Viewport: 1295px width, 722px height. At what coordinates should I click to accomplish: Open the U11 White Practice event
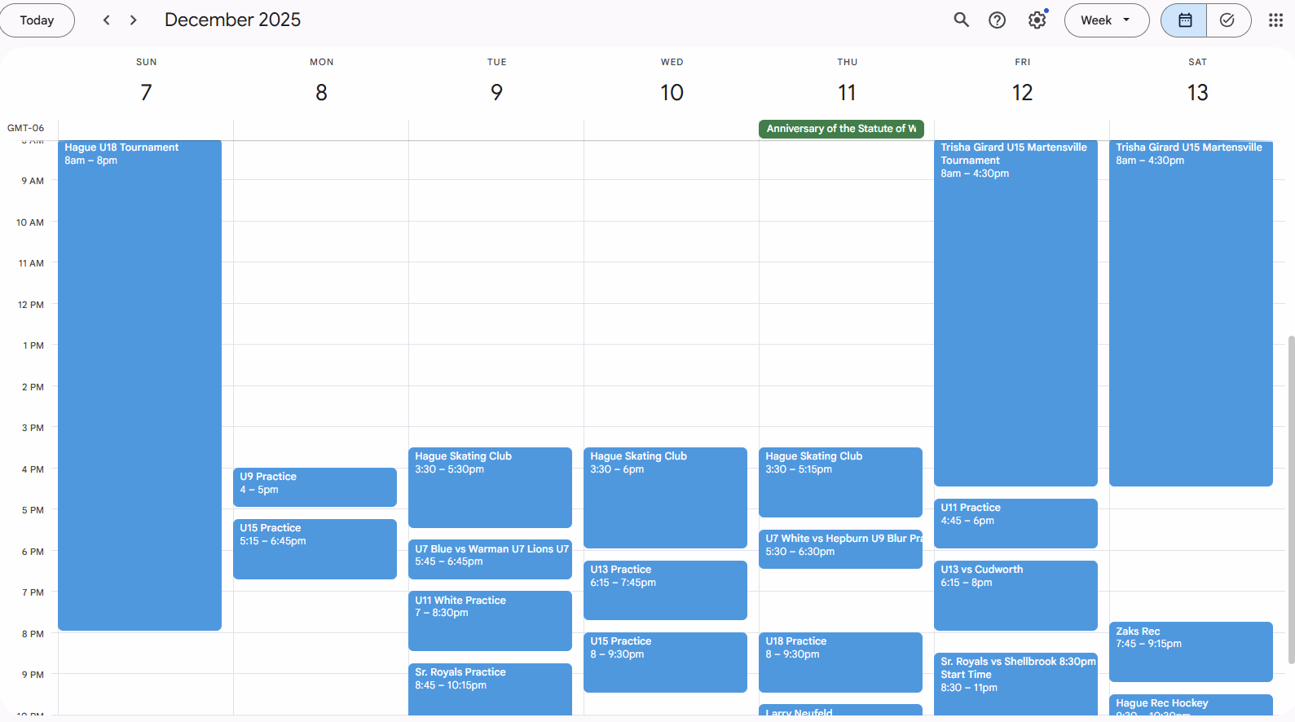(490, 620)
